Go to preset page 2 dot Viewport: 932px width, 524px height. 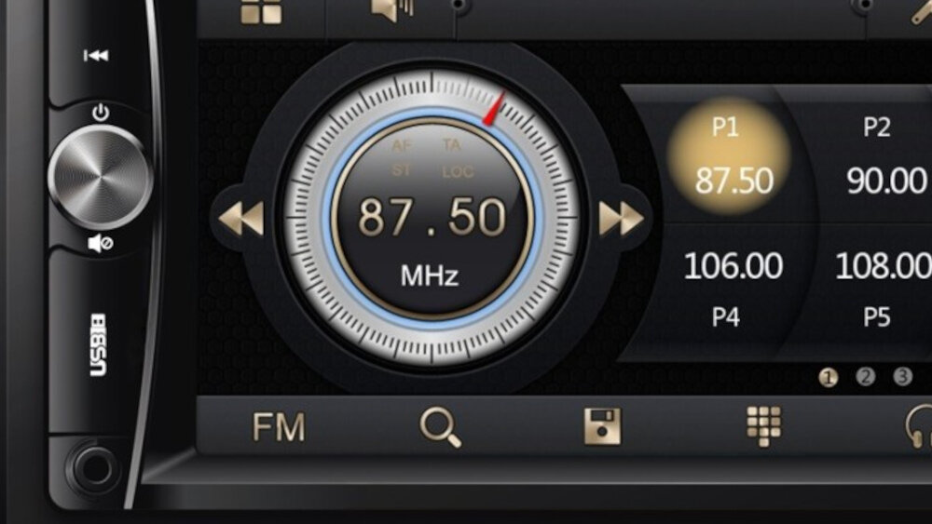tap(866, 376)
